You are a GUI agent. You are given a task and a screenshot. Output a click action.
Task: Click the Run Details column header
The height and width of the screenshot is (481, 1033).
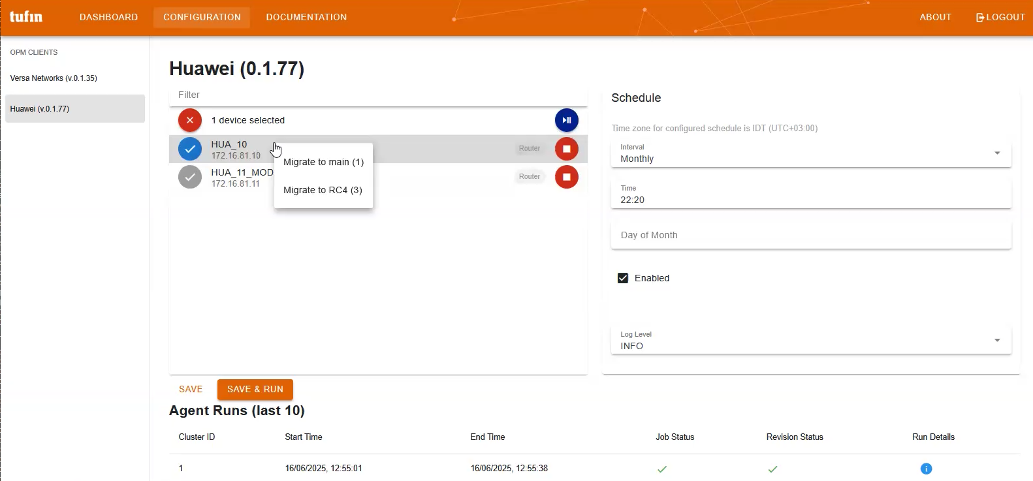pyautogui.click(x=933, y=437)
